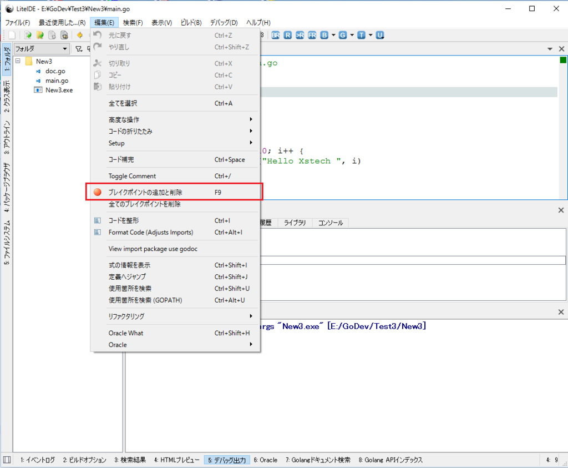568x468 pixels.
Task: Choose 式の情報を表示 menu item
Action: (x=175, y=265)
